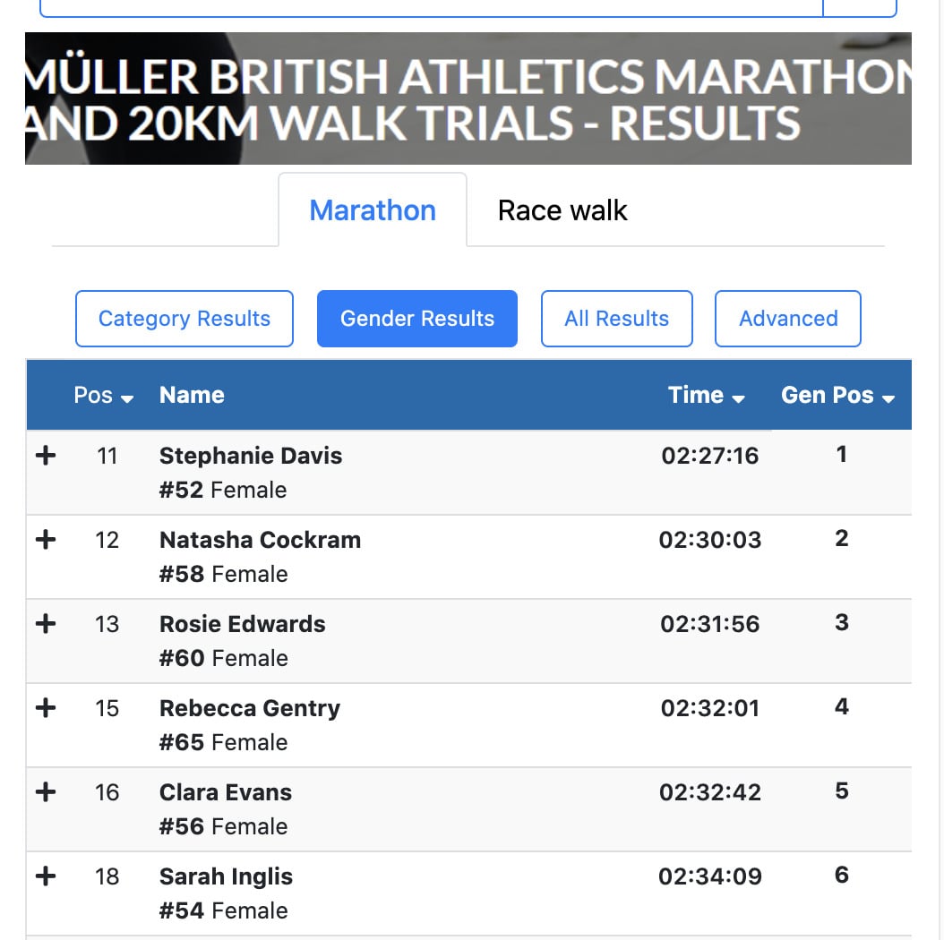
Task: Click plus icon next to Sarah Inglis
Action: pos(45,876)
